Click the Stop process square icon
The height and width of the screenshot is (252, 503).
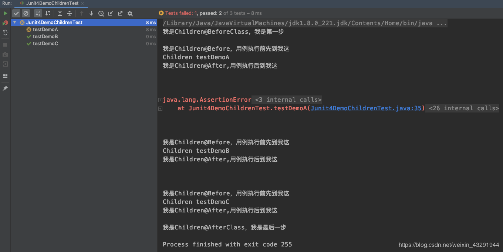5,45
